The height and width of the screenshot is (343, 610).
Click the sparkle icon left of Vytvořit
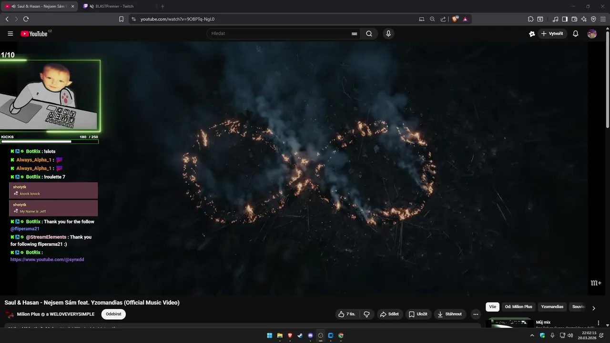tap(532, 34)
